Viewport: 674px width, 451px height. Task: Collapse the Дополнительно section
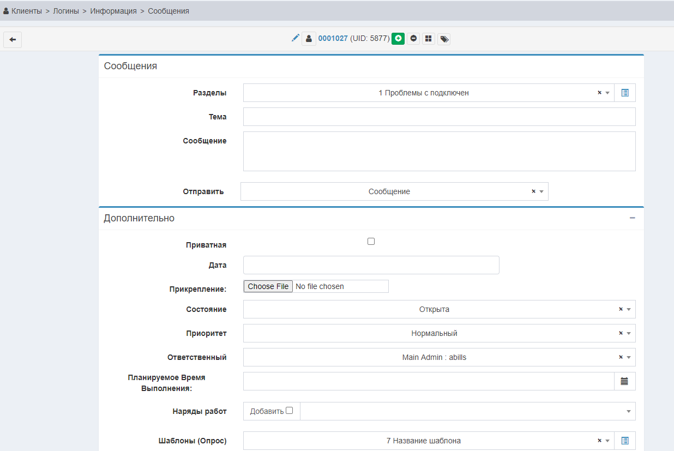[x=633, y=218]
